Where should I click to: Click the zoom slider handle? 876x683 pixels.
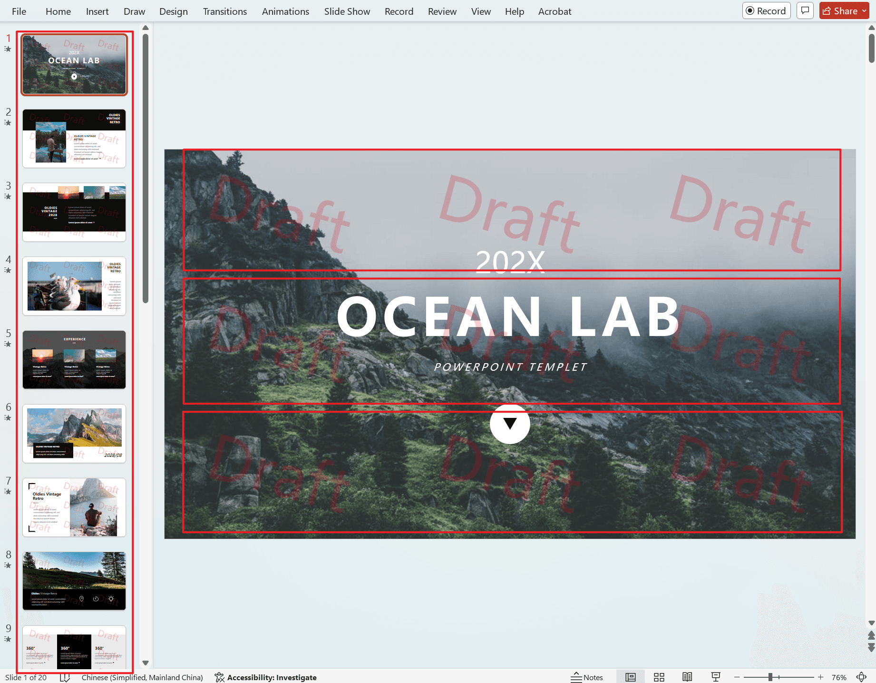coord(770,677)
